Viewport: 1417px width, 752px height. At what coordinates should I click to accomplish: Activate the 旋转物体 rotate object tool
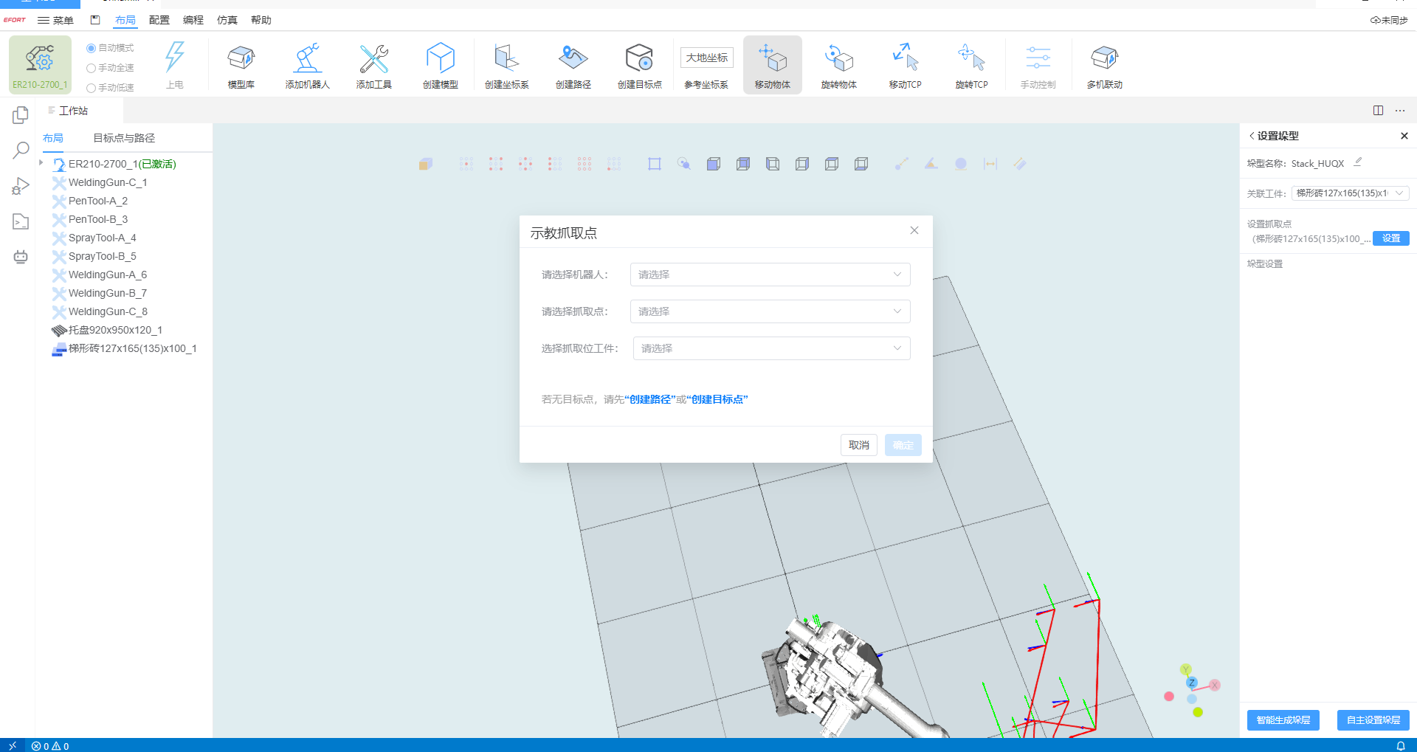tap(838, 65)
